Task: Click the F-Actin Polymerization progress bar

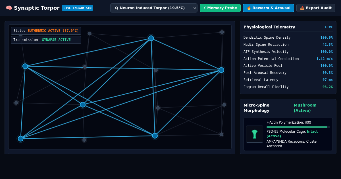Action: point(298,127)
